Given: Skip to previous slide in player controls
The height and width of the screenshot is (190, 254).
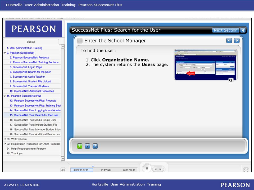Looking at the screenshot, I should pyautogui.click(x=156, y=169).
